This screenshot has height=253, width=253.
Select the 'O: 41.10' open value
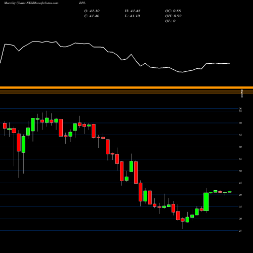point(92,11)
